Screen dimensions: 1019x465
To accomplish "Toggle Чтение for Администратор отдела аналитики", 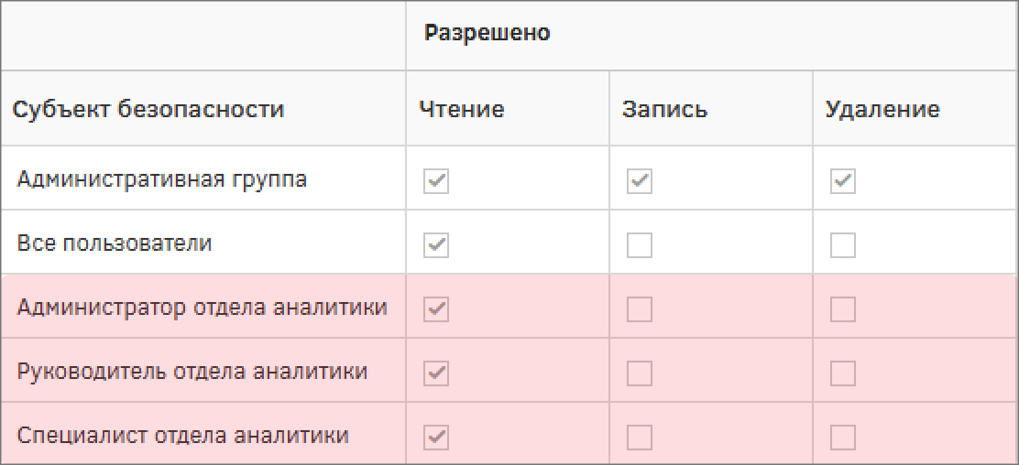I will click(436, 309).
